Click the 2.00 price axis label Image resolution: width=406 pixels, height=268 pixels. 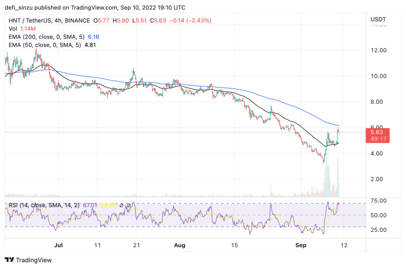point(378,179)
